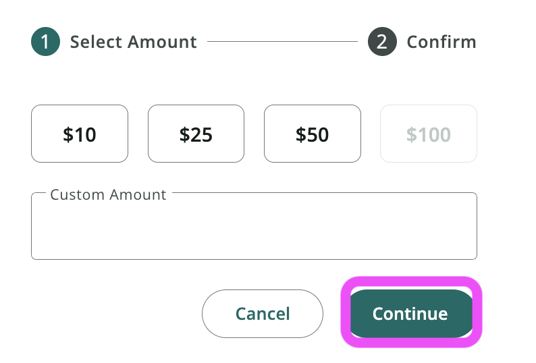
Task: Set the amount to fifty dollars
Action: tap(312, 134)
